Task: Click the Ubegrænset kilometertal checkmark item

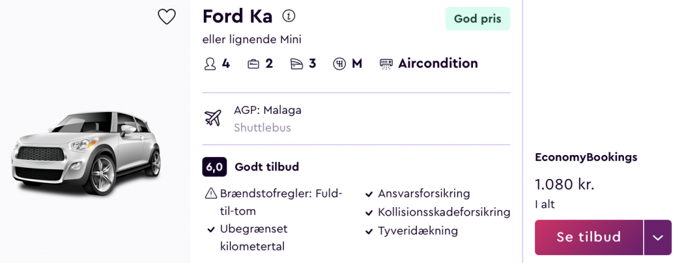Action: coord(247,238)
